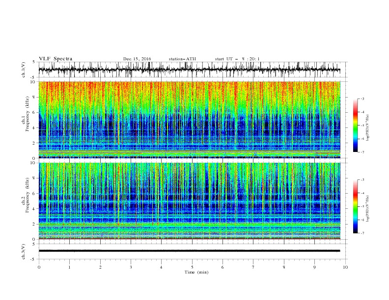The image size is (389, 300).
Task: Click the "-3" label on upper colorbar
Action: (362, 99)
